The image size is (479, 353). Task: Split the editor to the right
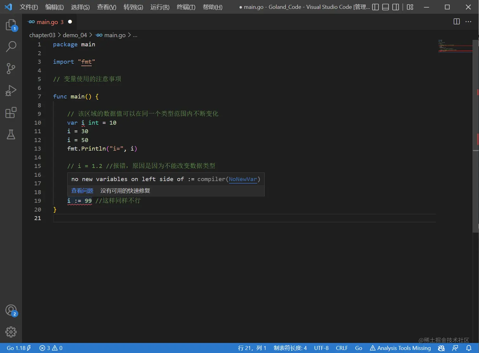457,22
